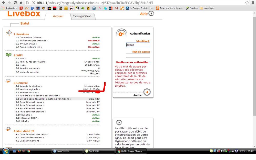Open the Gmail bookmark icon
The height and width of the screenshot is (160, 256).
click(116, 8)
